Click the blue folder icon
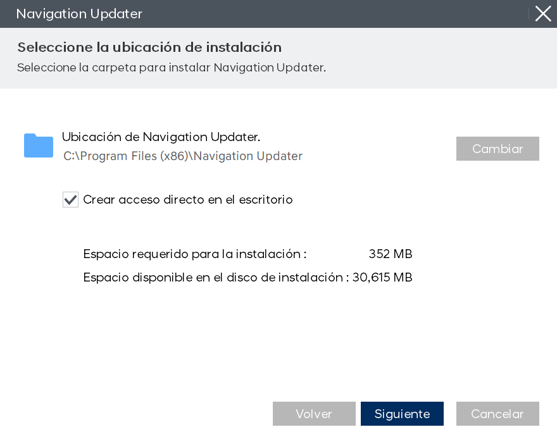The width and height of the screenshot is (557, 439). tap(39, 145)
